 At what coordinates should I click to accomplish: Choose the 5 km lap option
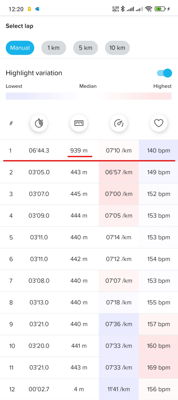tap(85, 48)
